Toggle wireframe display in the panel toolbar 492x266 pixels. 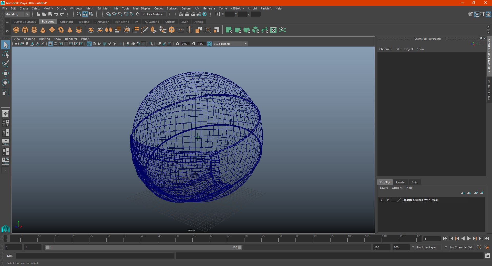tap(89, 44)
